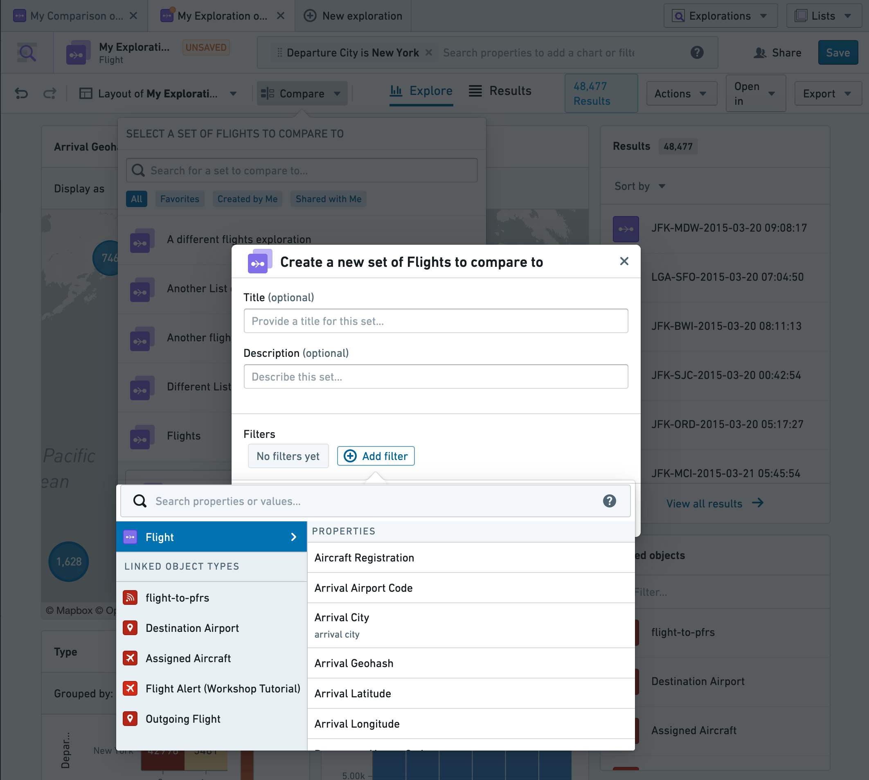The height and width of the screenshot is (780, 869).
Task: Close the Create a new set dialog
Action: (624, 261)
